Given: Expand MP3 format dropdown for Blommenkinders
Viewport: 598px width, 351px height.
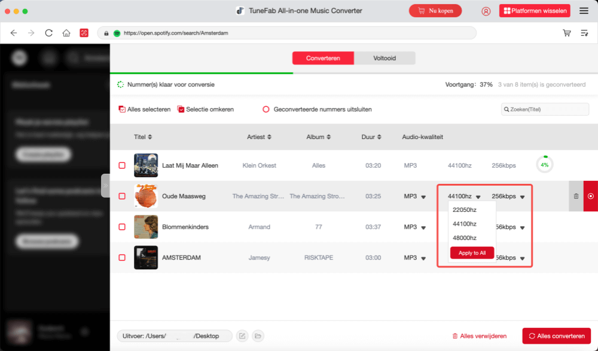Looking at the screenshot, I should coord(423,227).
